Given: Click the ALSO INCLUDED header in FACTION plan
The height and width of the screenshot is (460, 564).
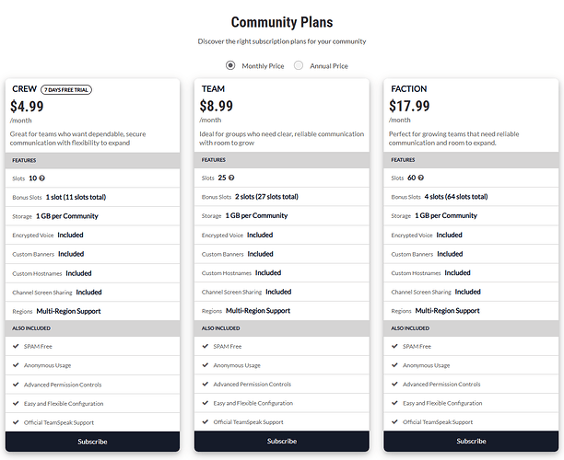Looking at the screenshot, I should pyautogui.click(x=410, y=328).
